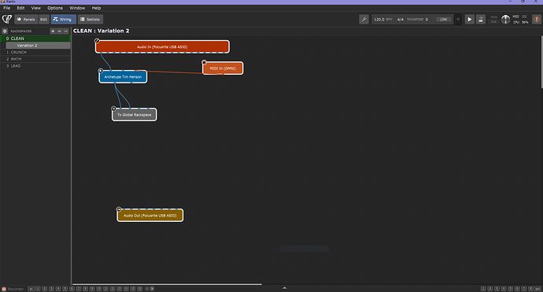Toggle the Recorder record button
This screenshot has height=292, width=543.
click(x=4, y=289)
